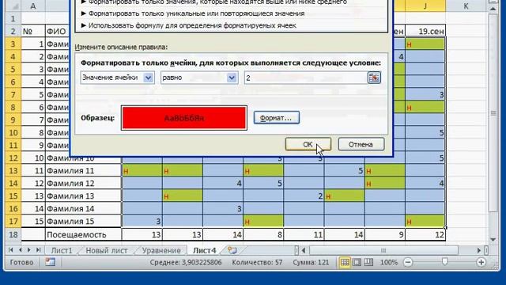Click the condition value field containing 2
The image size is (506, 285).
[x=306, y=78]
